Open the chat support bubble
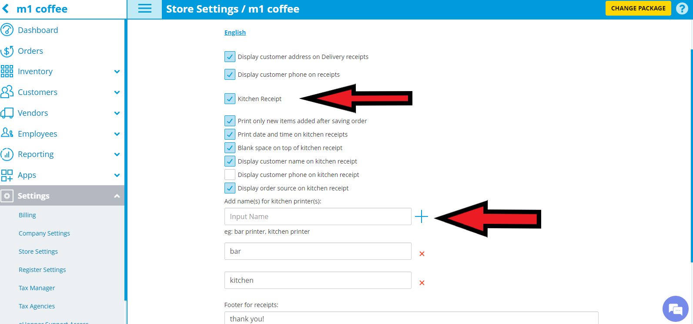This screenshot has height=324, width=693. click(675, 309)
